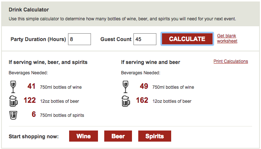
Task: Click the number 41 wine bottle result
Action: (31, 86)
